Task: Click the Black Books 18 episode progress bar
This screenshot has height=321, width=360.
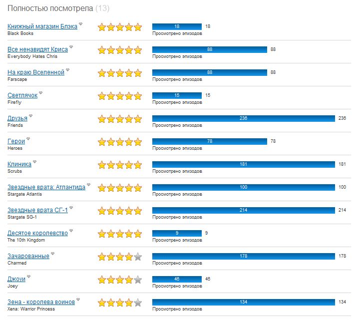Action: [x=177, y=26]
